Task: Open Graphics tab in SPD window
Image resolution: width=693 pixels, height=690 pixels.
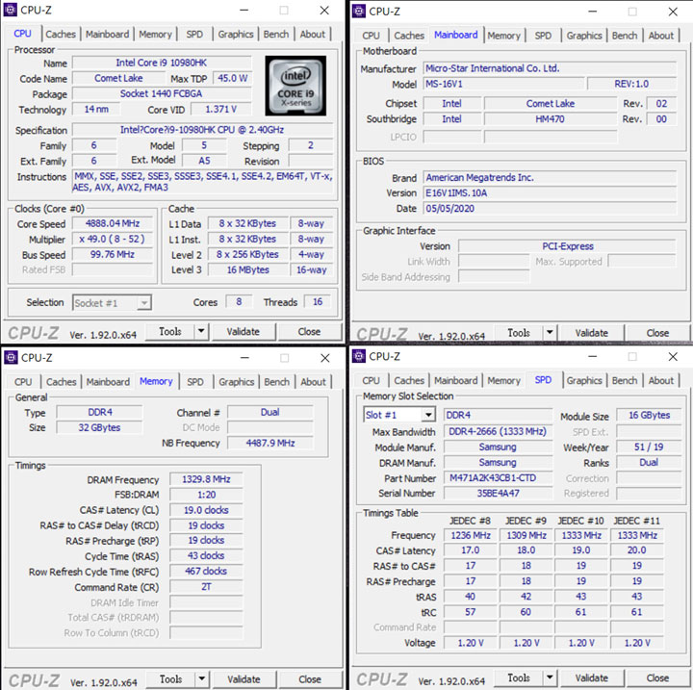Action: click(584, 380)
